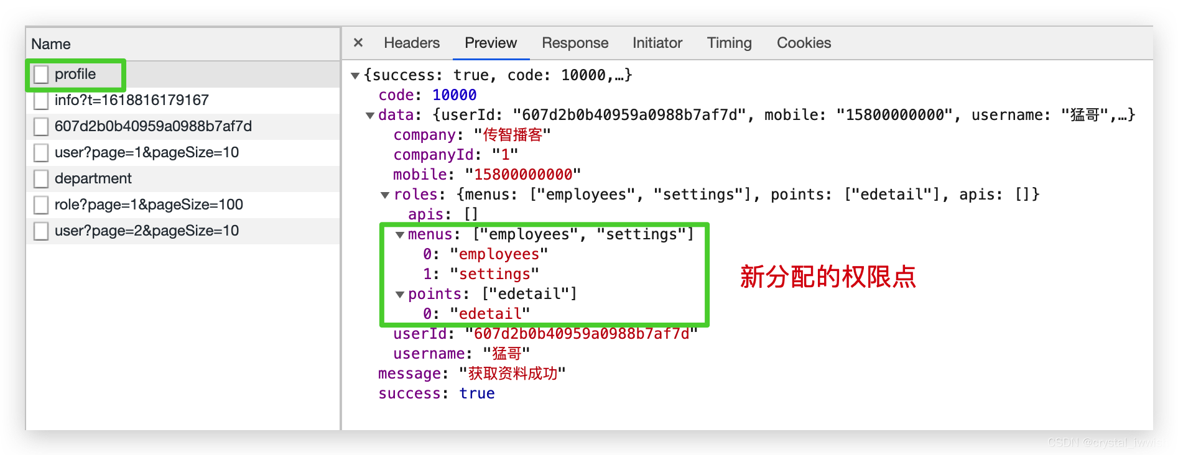1178x455 pixels.
Task: Select the department request
Action: point(183,178)
